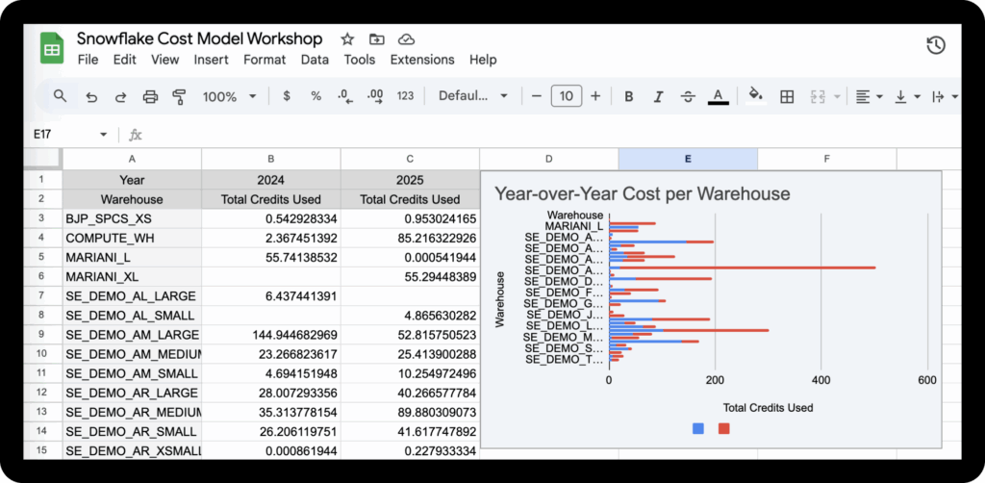Viewport: 985px width, 483px height.
Task: Select cell SE_DEMO_AL_SMALL
Action: tap(132, 315)
